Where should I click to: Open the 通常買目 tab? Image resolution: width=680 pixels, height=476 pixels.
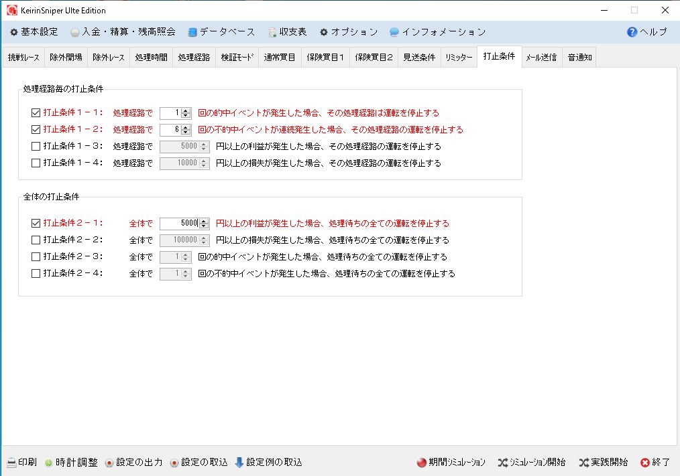point(280,57)
